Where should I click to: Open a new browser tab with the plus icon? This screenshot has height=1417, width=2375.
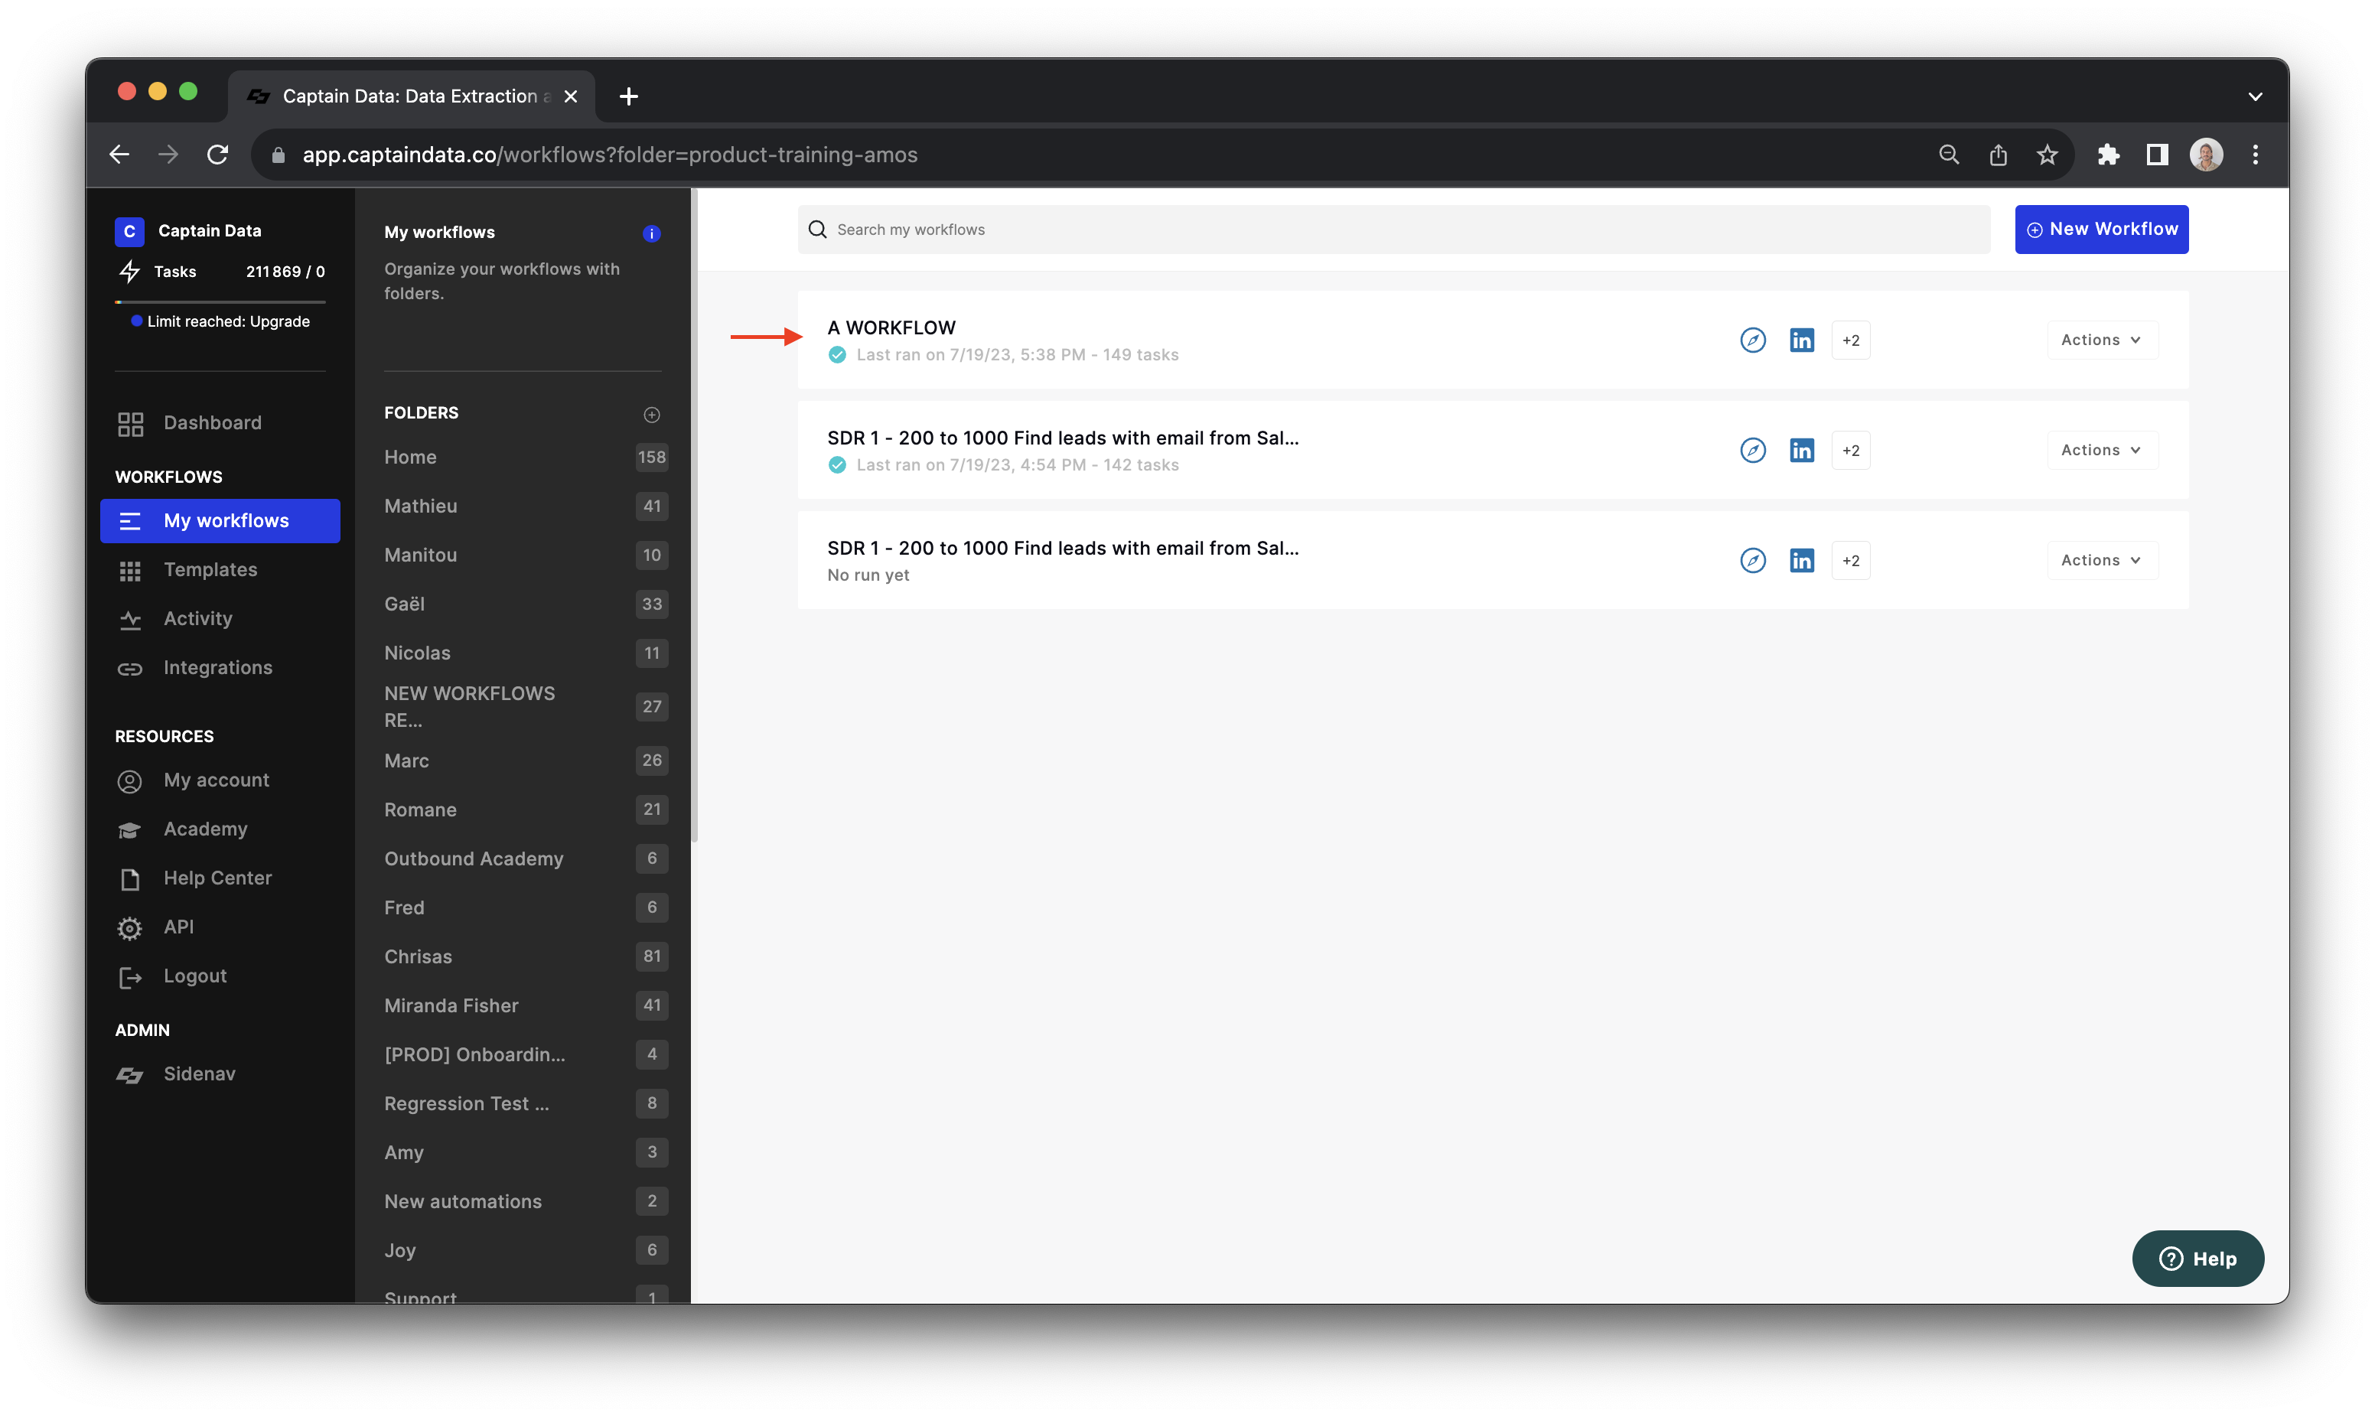coord(628,96)
